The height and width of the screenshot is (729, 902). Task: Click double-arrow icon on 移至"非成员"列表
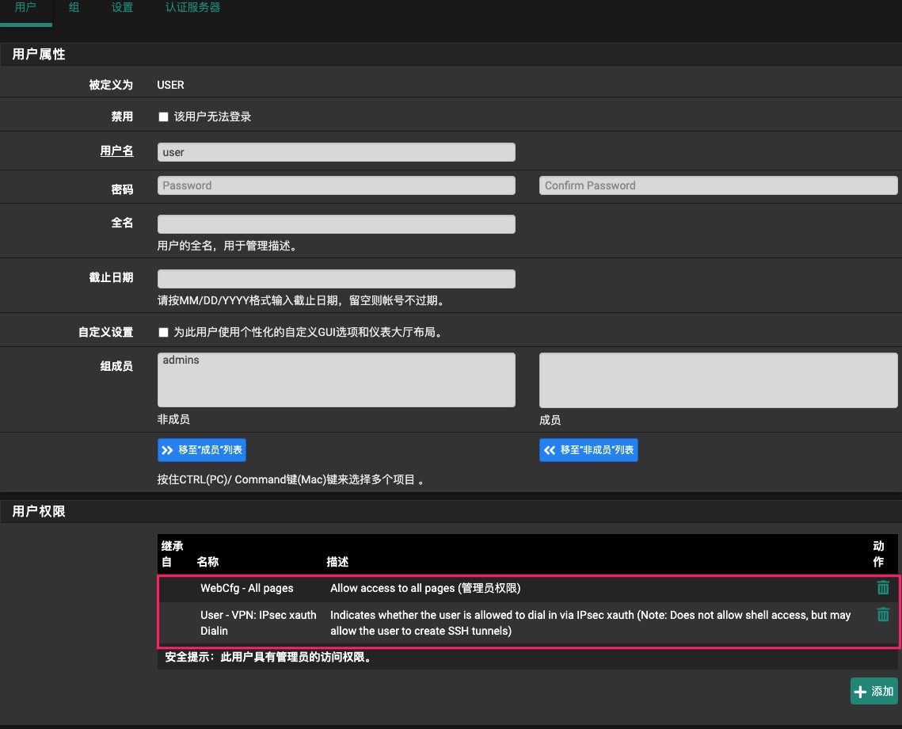coord(549,450)
